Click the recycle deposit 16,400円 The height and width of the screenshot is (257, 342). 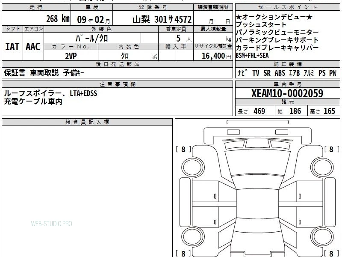point(216,56)
